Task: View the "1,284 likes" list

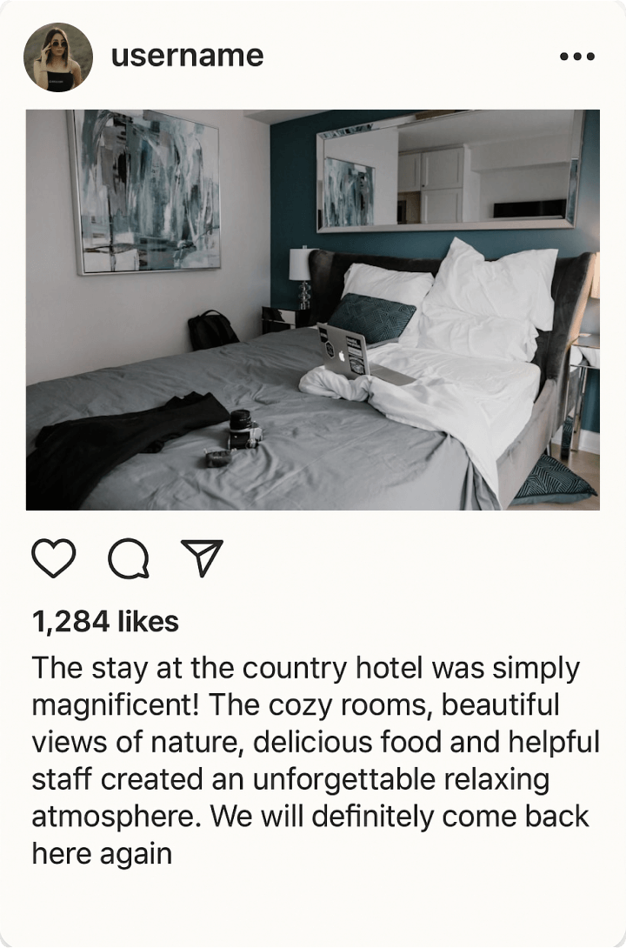Action: tap(105, 622)
